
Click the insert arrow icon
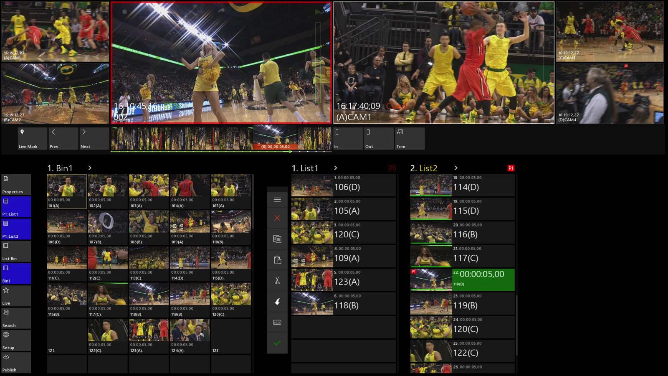coord(277,302)
